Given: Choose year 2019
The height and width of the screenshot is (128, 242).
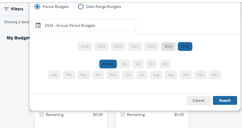Looking at the screenshot, I should (102, 46).
